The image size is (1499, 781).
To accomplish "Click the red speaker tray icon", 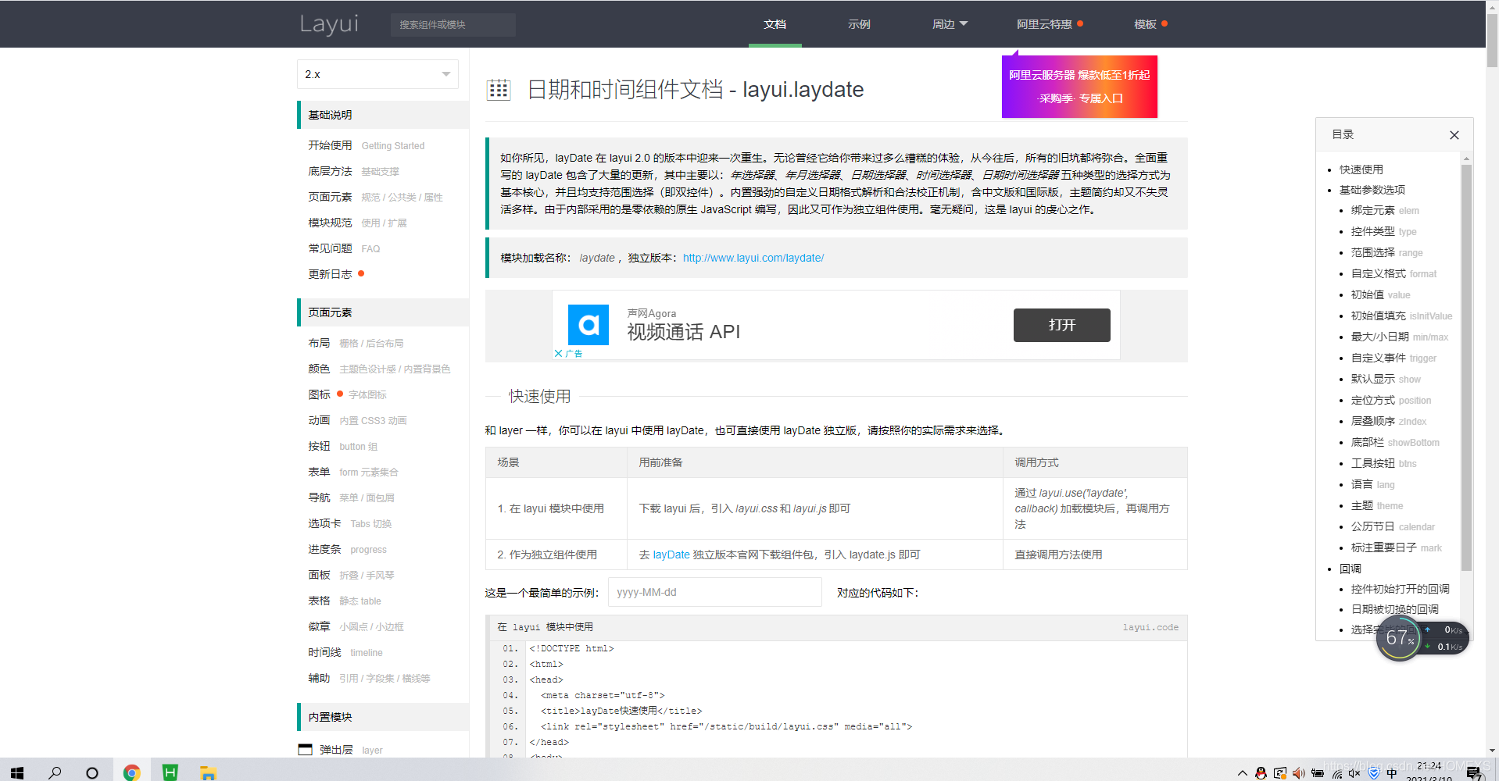I will pyautogui.click(x=1298, y=773).
